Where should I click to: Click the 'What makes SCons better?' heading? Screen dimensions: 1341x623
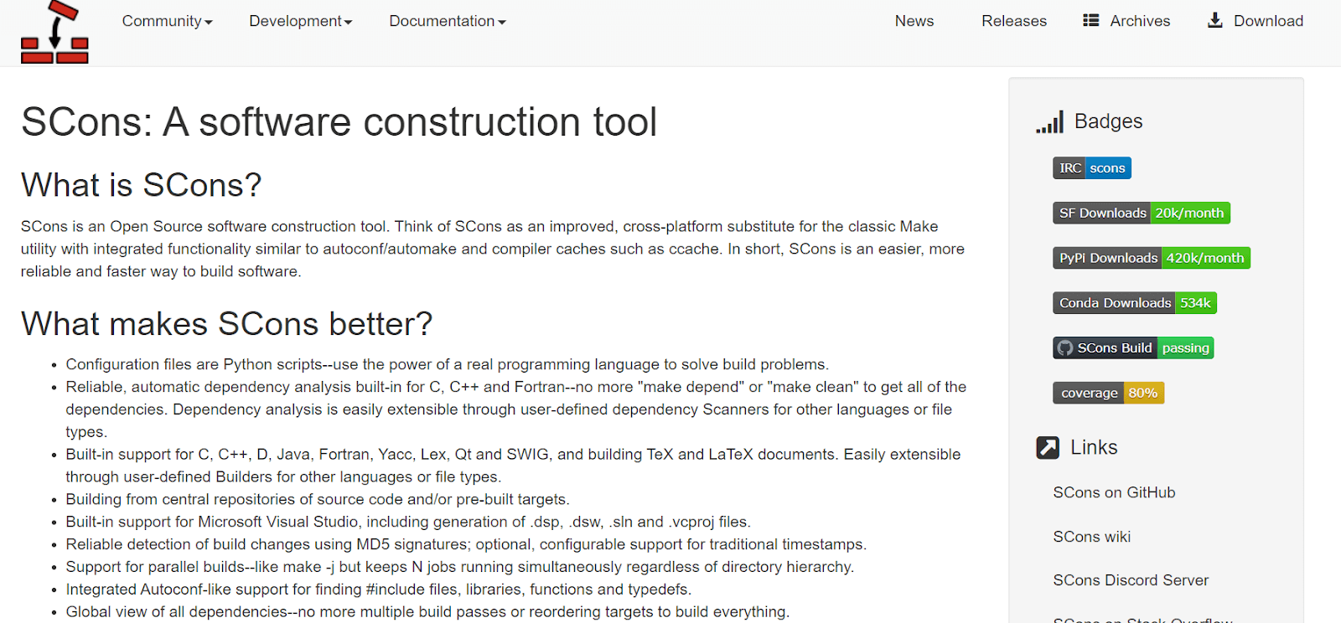[226, 324]
